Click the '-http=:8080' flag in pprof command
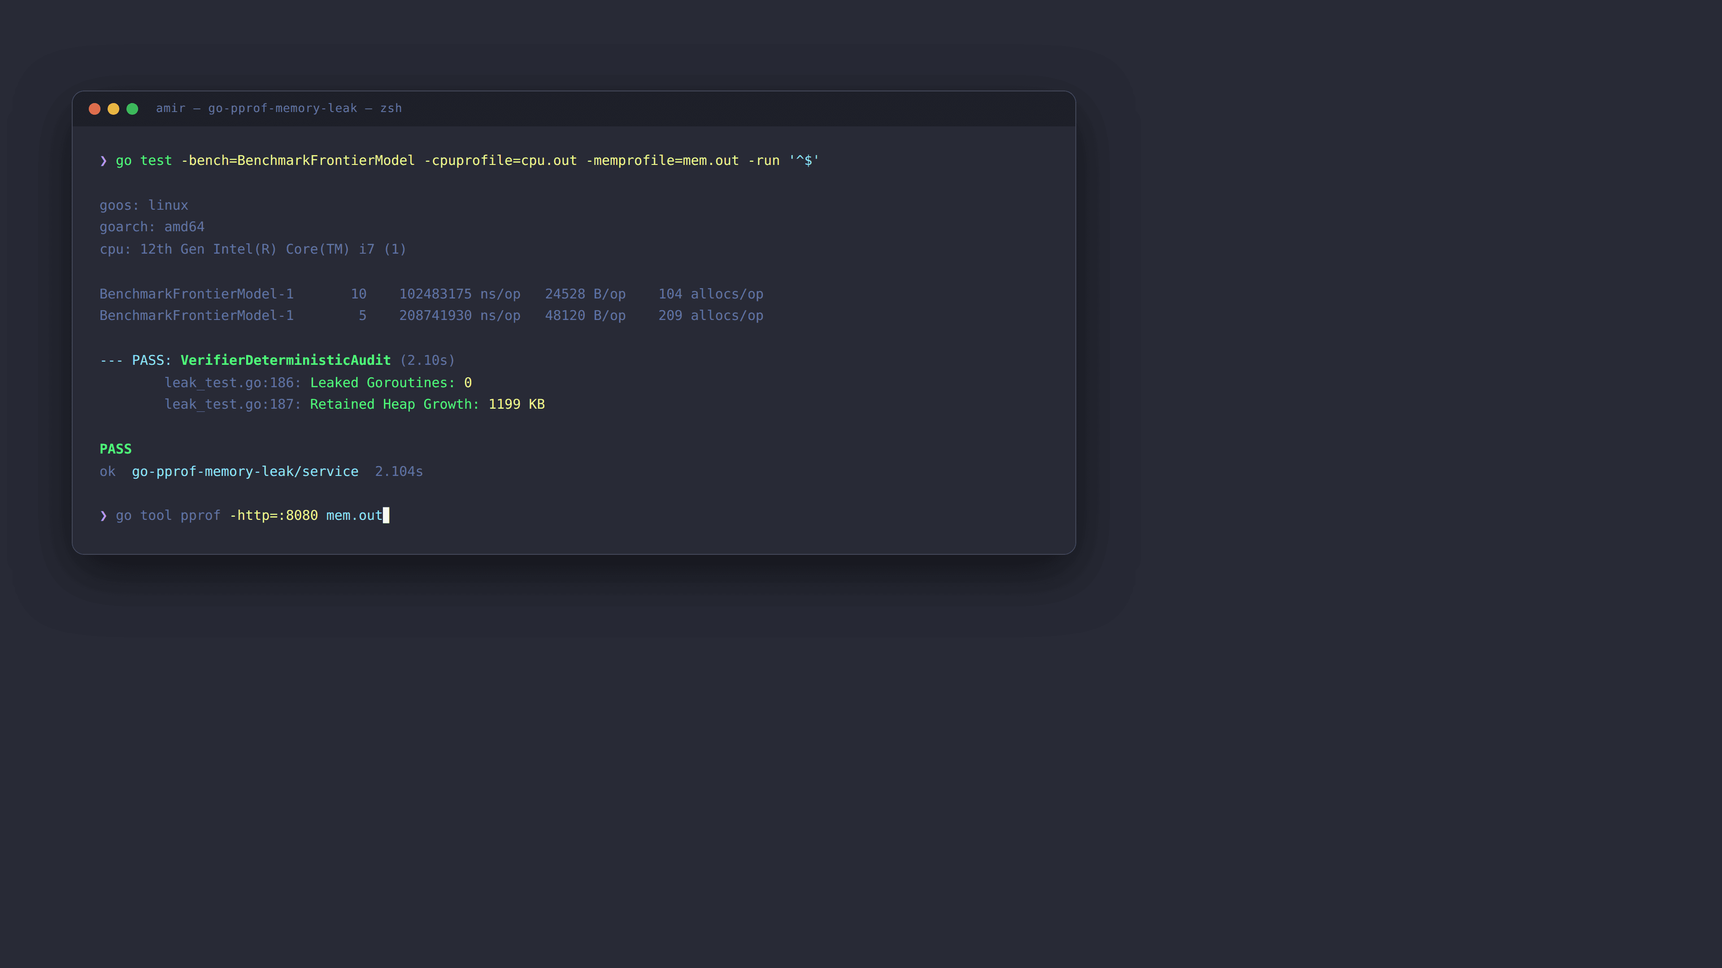 pos(274,516)
